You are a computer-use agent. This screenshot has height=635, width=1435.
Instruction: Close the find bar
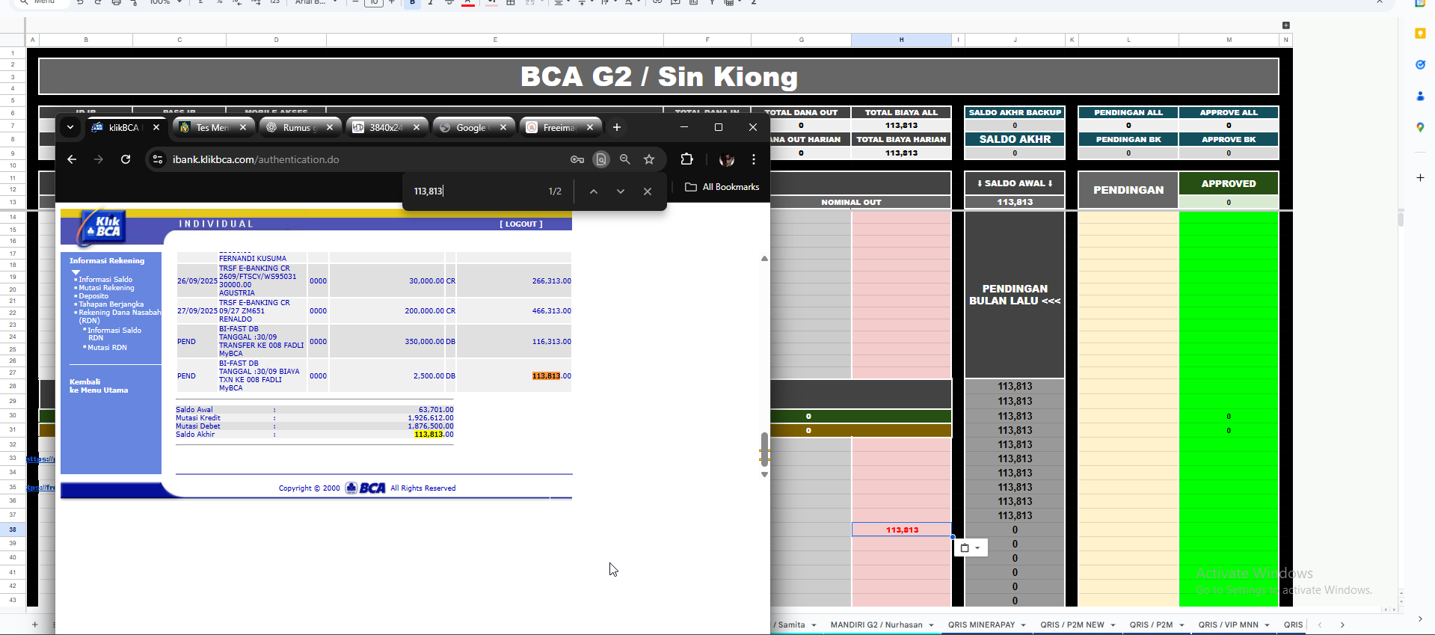pyautogui.click(x=648, y=191)
